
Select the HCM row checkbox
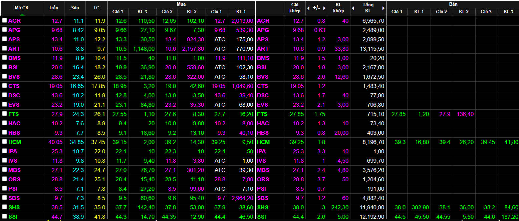[4, 142]
